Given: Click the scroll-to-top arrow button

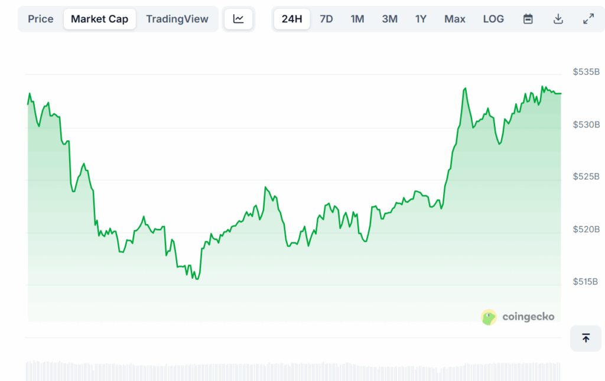Looking at the screenshot, I should 586,338.
